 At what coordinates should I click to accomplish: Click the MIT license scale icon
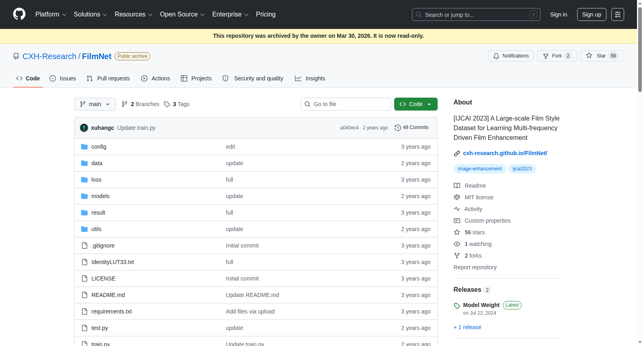click(x=457, y=197)
